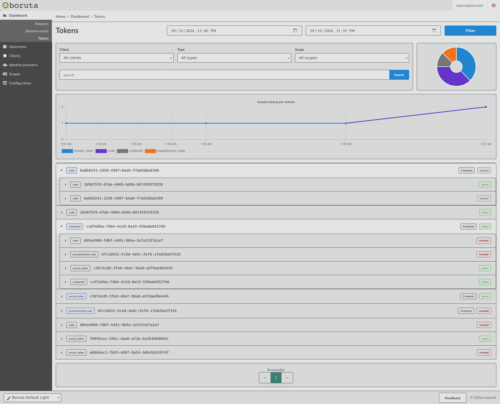The height and width of the screenshot is (404, 500).
Task: Click the 1:07 am chart data point
Action: (486, 107)
